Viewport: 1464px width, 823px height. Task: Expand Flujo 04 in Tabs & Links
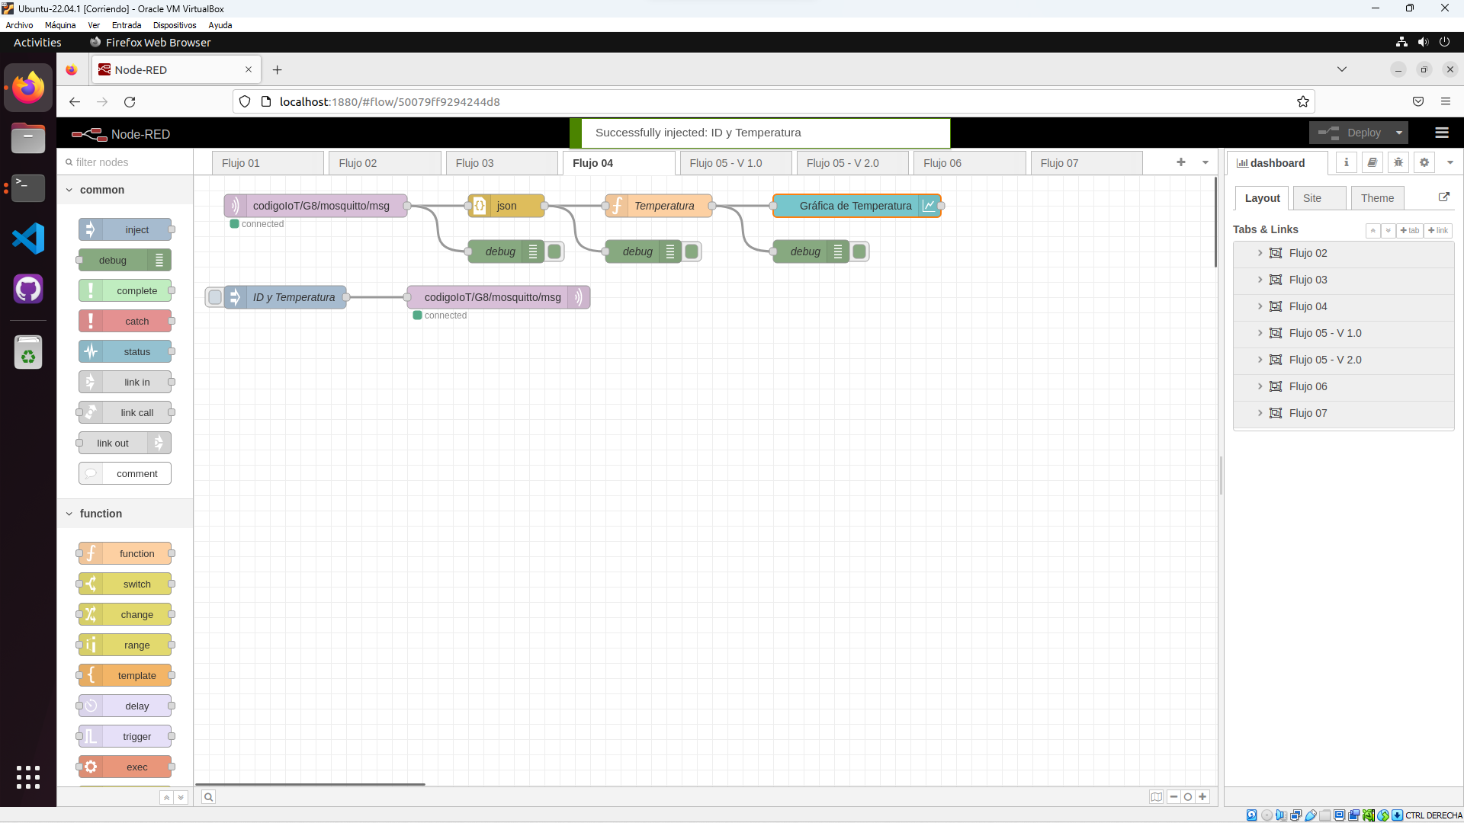(1260, 306)
